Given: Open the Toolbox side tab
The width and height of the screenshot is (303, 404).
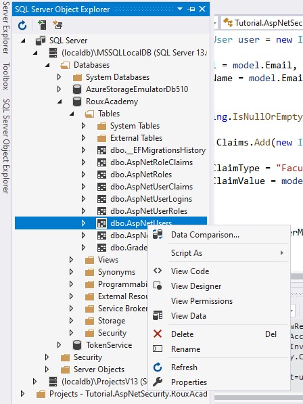Looking at the screenshot, I should [x=6, y=76].
